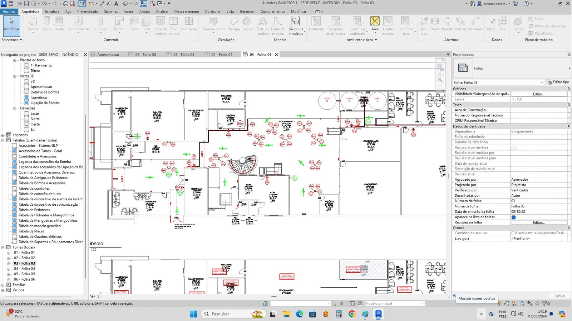Image resolution: width=572 pixels, height=321 pixels.
Task: Close the 03 - Folha 03 tab
Action: (276, 55)
